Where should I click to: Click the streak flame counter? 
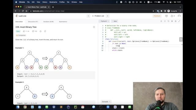[x=173, y=16]
